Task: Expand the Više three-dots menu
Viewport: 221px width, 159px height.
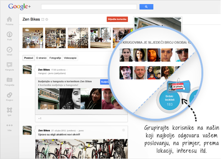Action: 10,125
